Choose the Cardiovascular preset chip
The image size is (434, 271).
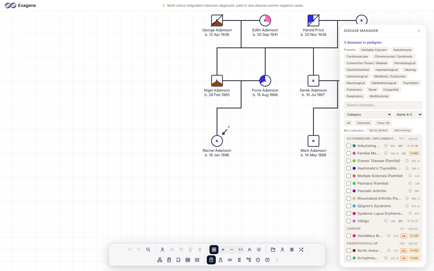tap(357, 57)
